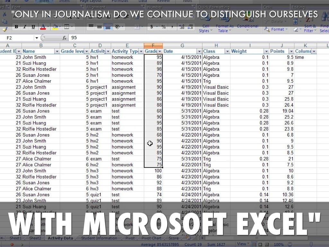Open the Weight column filter dropdown

coord(266,51)
